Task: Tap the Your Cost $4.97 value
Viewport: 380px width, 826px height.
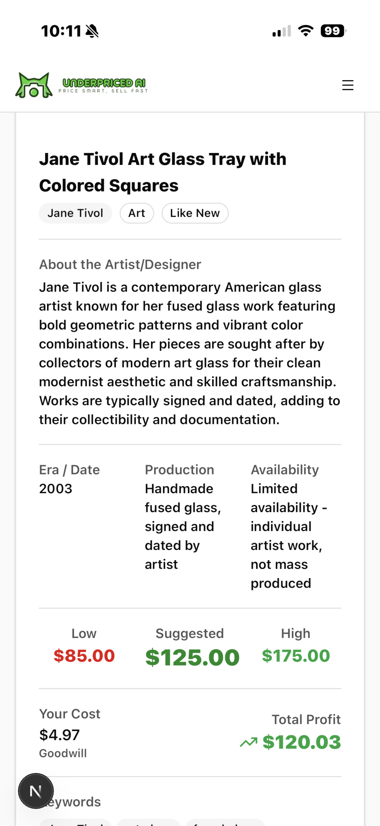Action: (59, 735)
